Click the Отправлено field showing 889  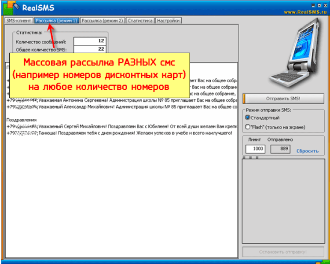(280, 149)
